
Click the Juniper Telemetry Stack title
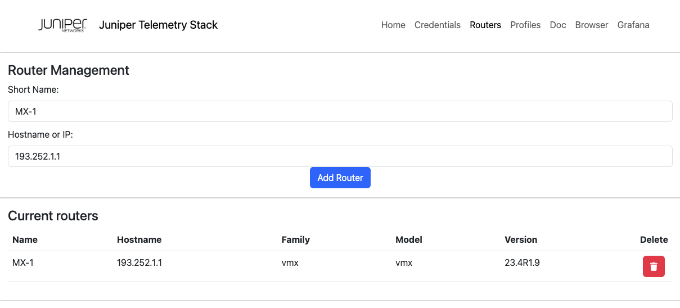pos(158,25)
